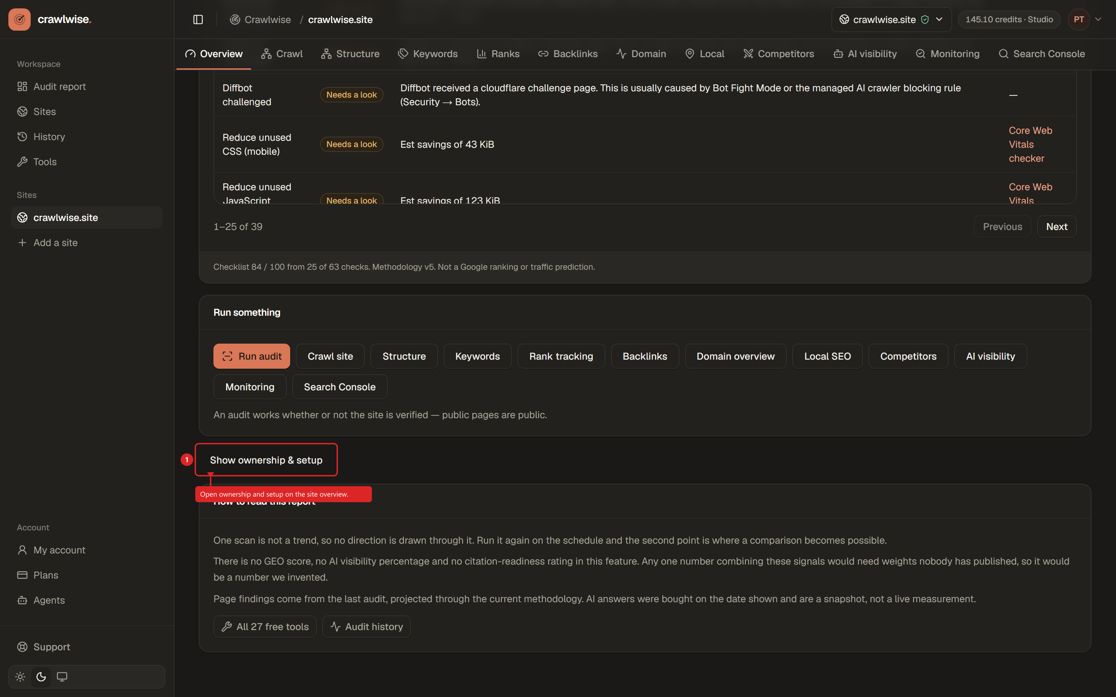Click the Search Console run button
Screen dimensions: 1116x697
click(339, 387)
